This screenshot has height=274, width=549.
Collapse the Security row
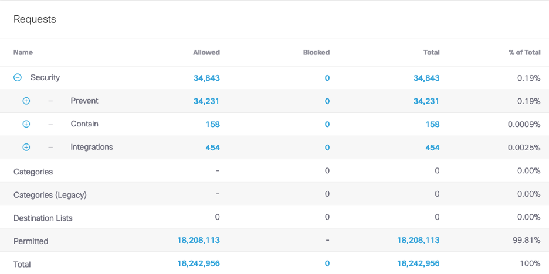point(18,77)
